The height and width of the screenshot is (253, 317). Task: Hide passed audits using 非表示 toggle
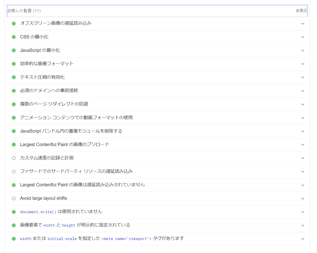click(301, 11)
